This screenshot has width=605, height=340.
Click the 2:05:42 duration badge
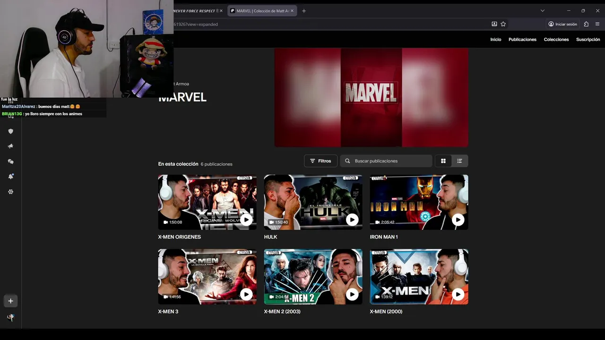click(384, 222)
